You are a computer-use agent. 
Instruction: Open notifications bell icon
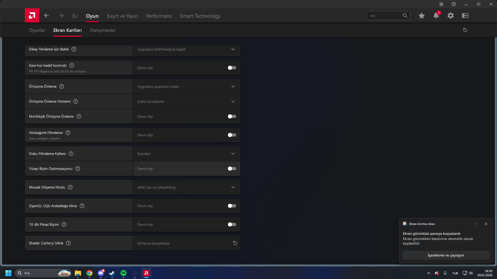[x=436, y=16]
